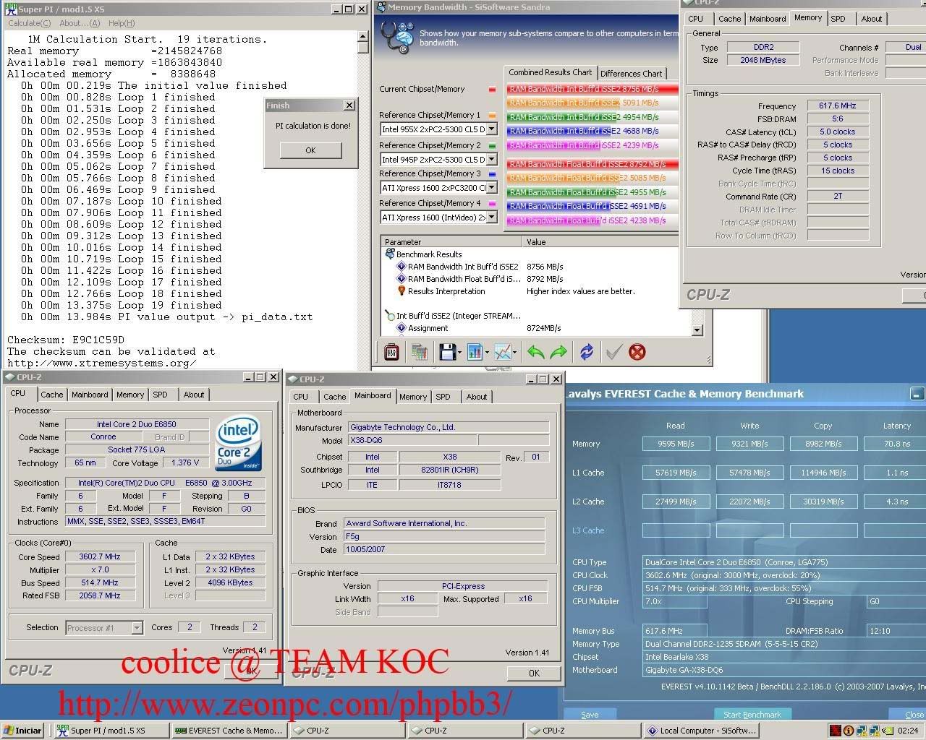Click OK in PI calculation done dialog
926x740 pixels.
[x=310, y=150]
